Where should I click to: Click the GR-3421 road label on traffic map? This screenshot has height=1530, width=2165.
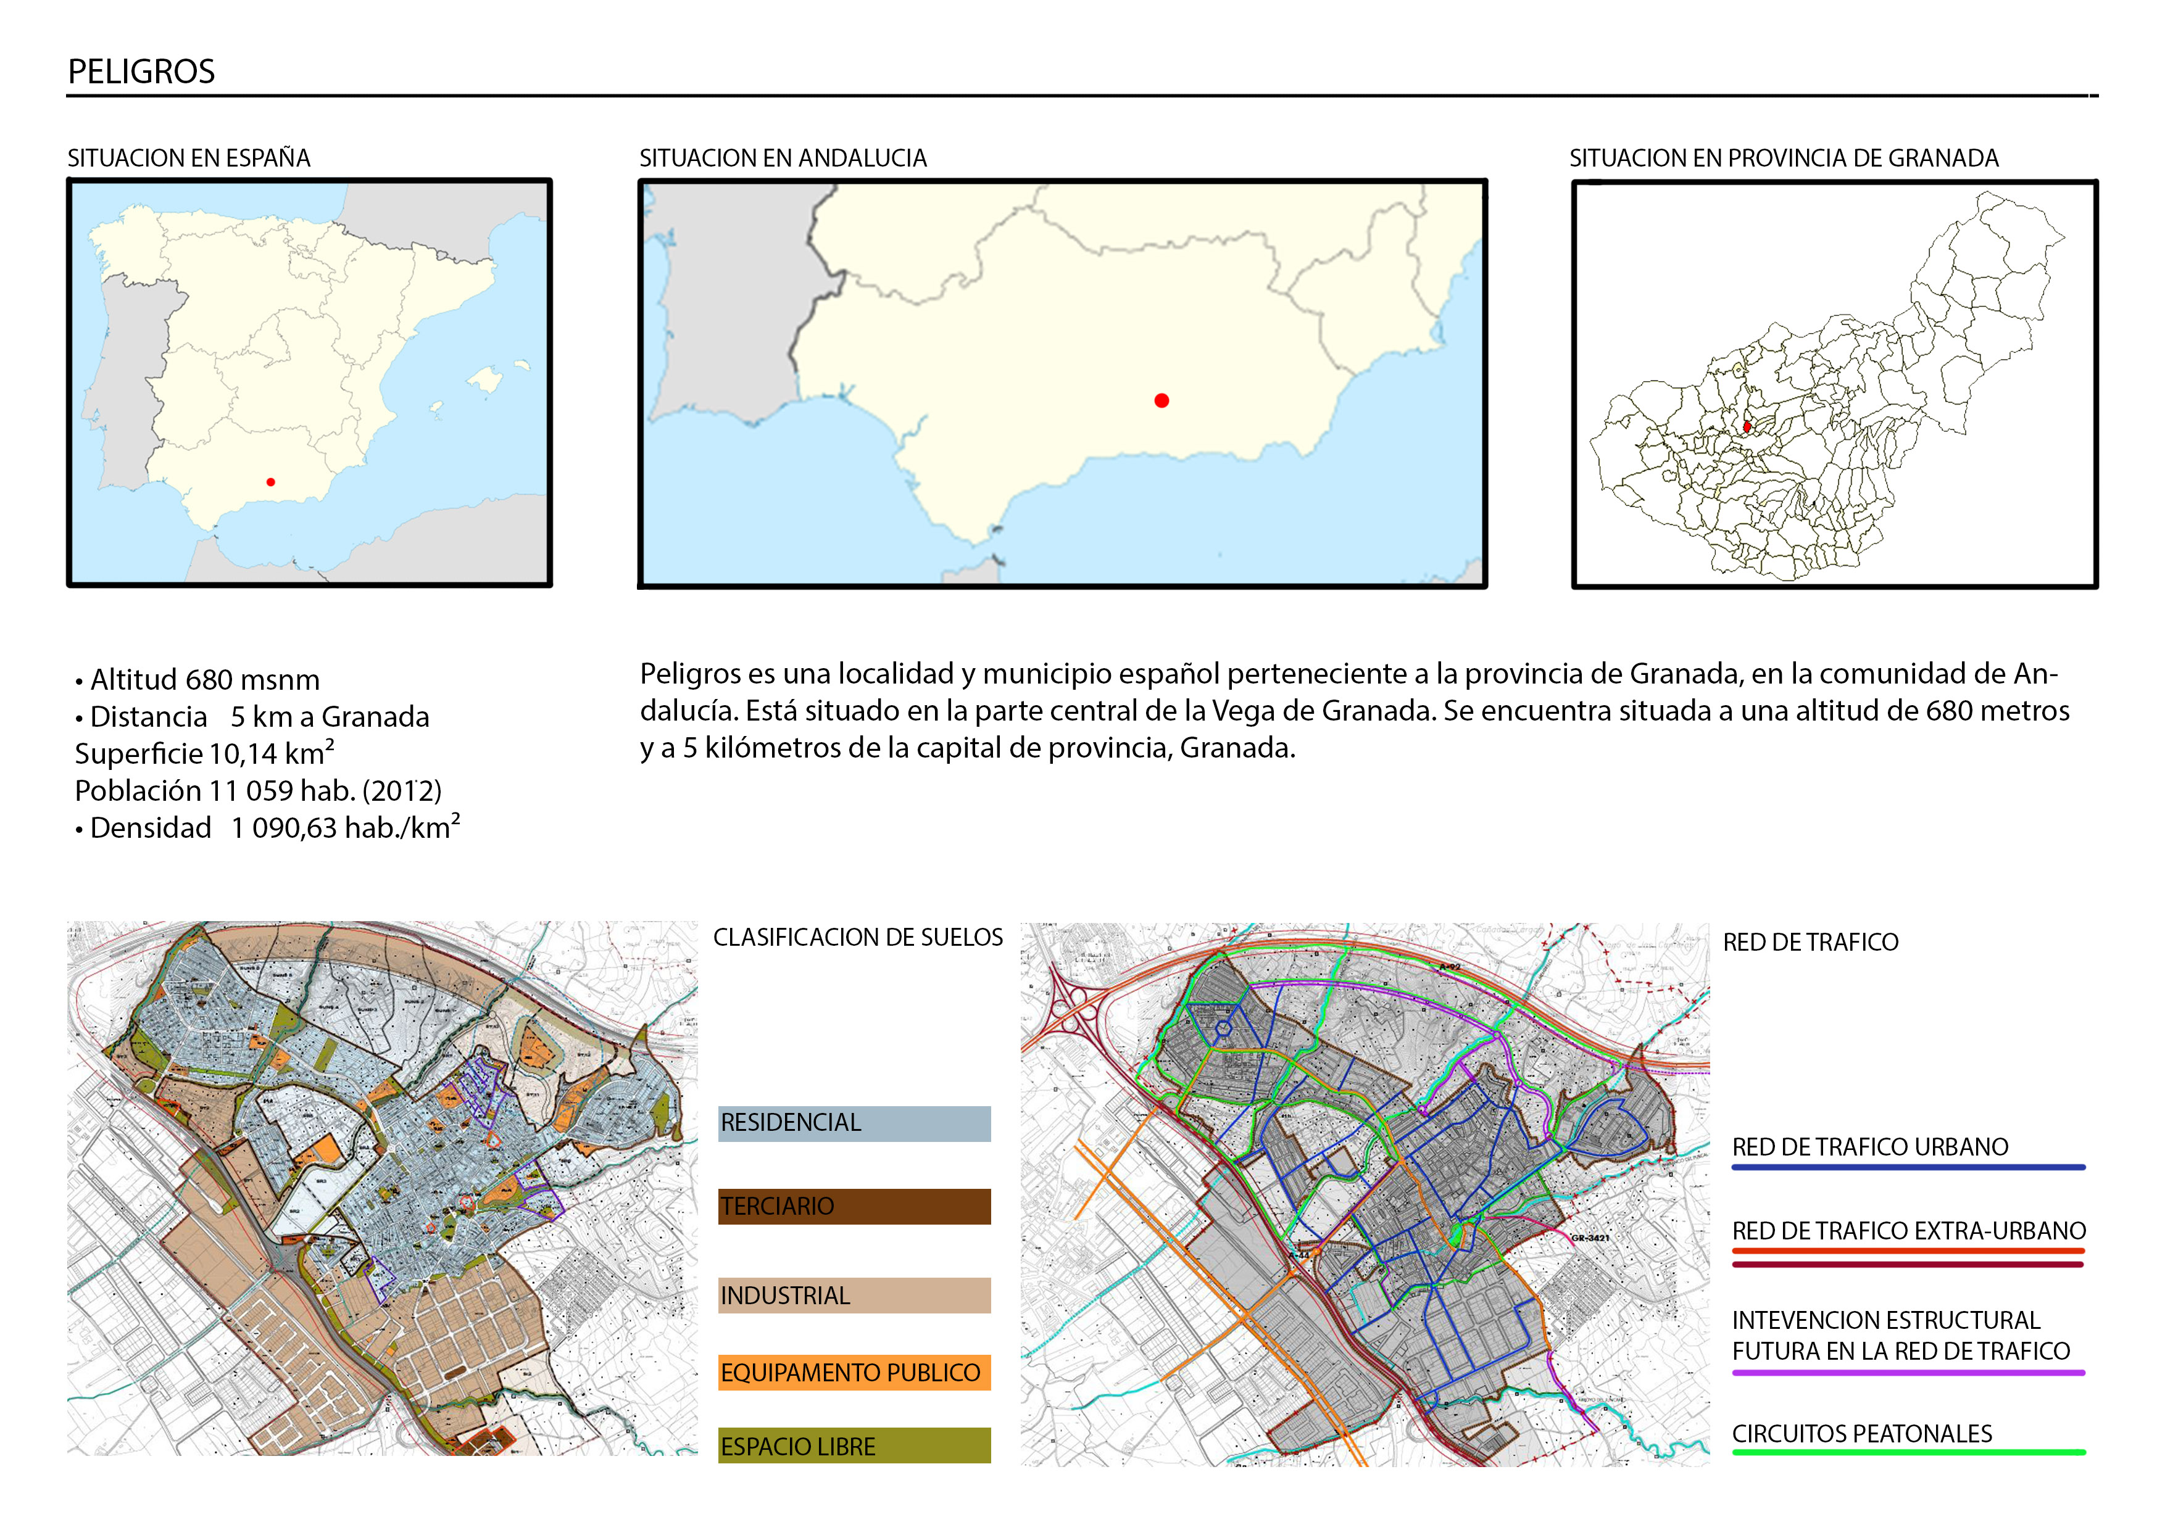pyautogui.click(x=1590, y=1238)
